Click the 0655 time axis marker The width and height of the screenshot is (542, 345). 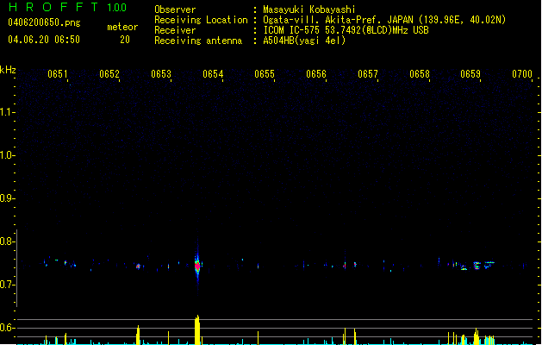point(265,74)
